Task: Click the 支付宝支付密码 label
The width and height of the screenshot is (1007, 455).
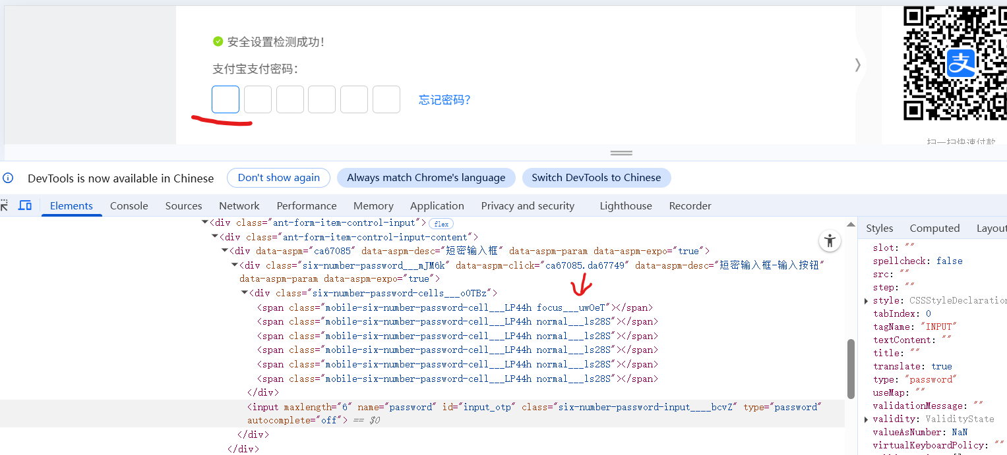Action: coord(255,69)
